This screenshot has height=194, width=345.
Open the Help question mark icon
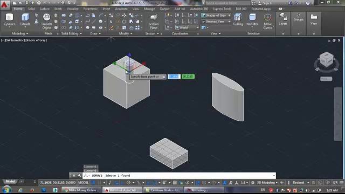[x=308, y=3]
